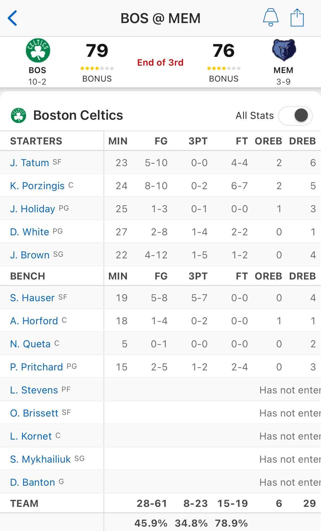Tap Memphis score of 76
Screen dimensions: 321x531
tap(224, 51)
